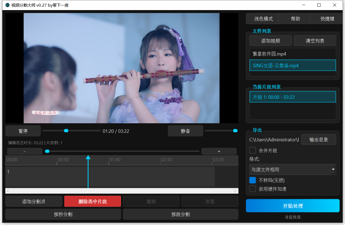Click the timeline scrollbar right arrow
The height and width of the screenshot is (225, 345).
[236, 191]
